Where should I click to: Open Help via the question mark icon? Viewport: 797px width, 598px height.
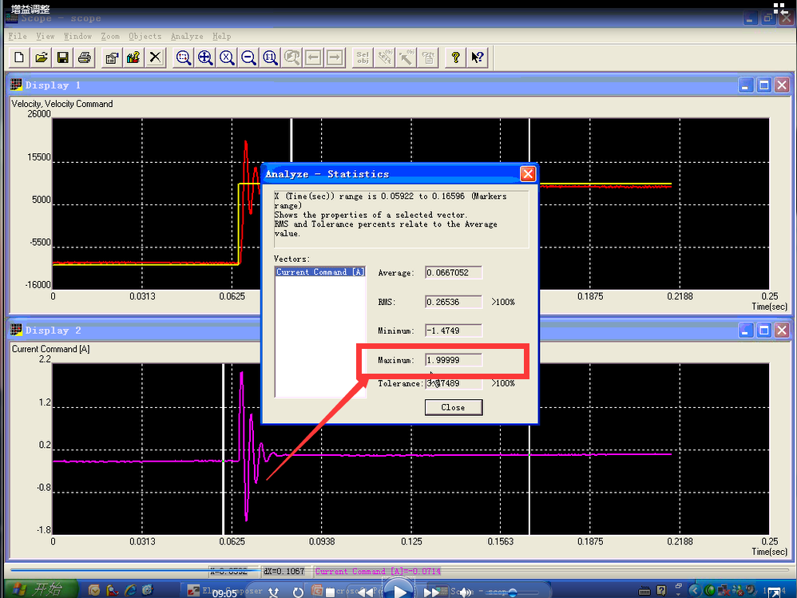pos(454,57)
